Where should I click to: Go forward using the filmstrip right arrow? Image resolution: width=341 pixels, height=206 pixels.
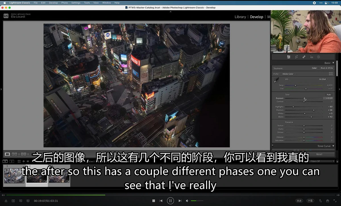[27, 161]
